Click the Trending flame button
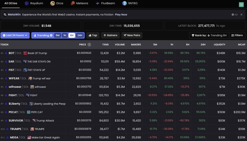The height and width of the screenshot is (141, 247). tap(41, 35)
